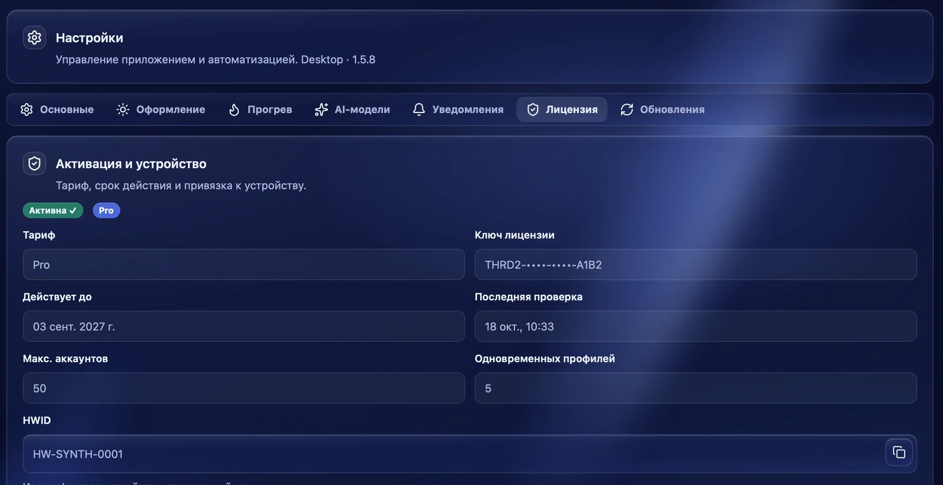Click the Макс. аккаунтов field

click(x=244, y=388)
